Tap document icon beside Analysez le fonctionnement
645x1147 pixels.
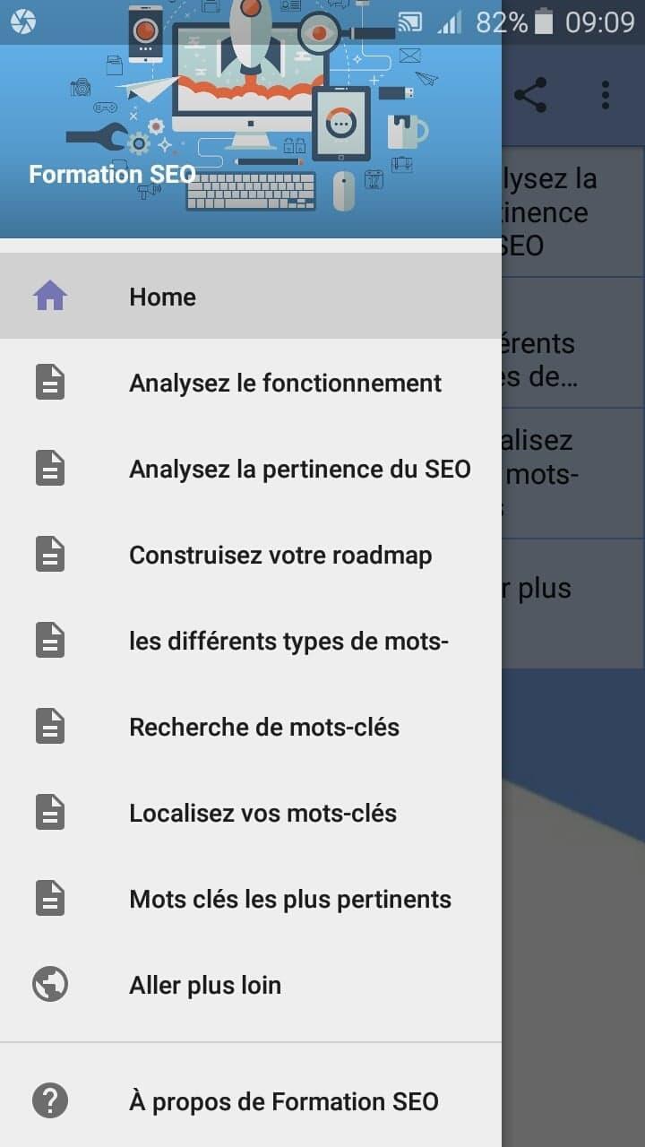tap(50, 383)
